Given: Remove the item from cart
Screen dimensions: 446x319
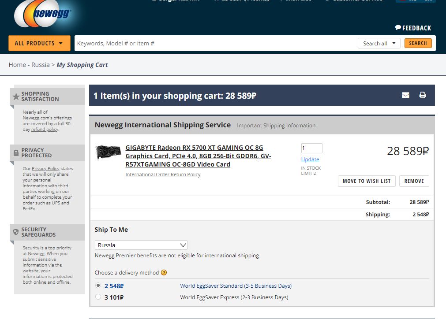Looking at the screenshot, I should 414,181.
